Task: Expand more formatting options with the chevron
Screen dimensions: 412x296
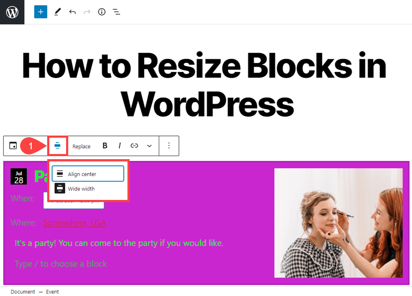Action: (x=149, y=146)
